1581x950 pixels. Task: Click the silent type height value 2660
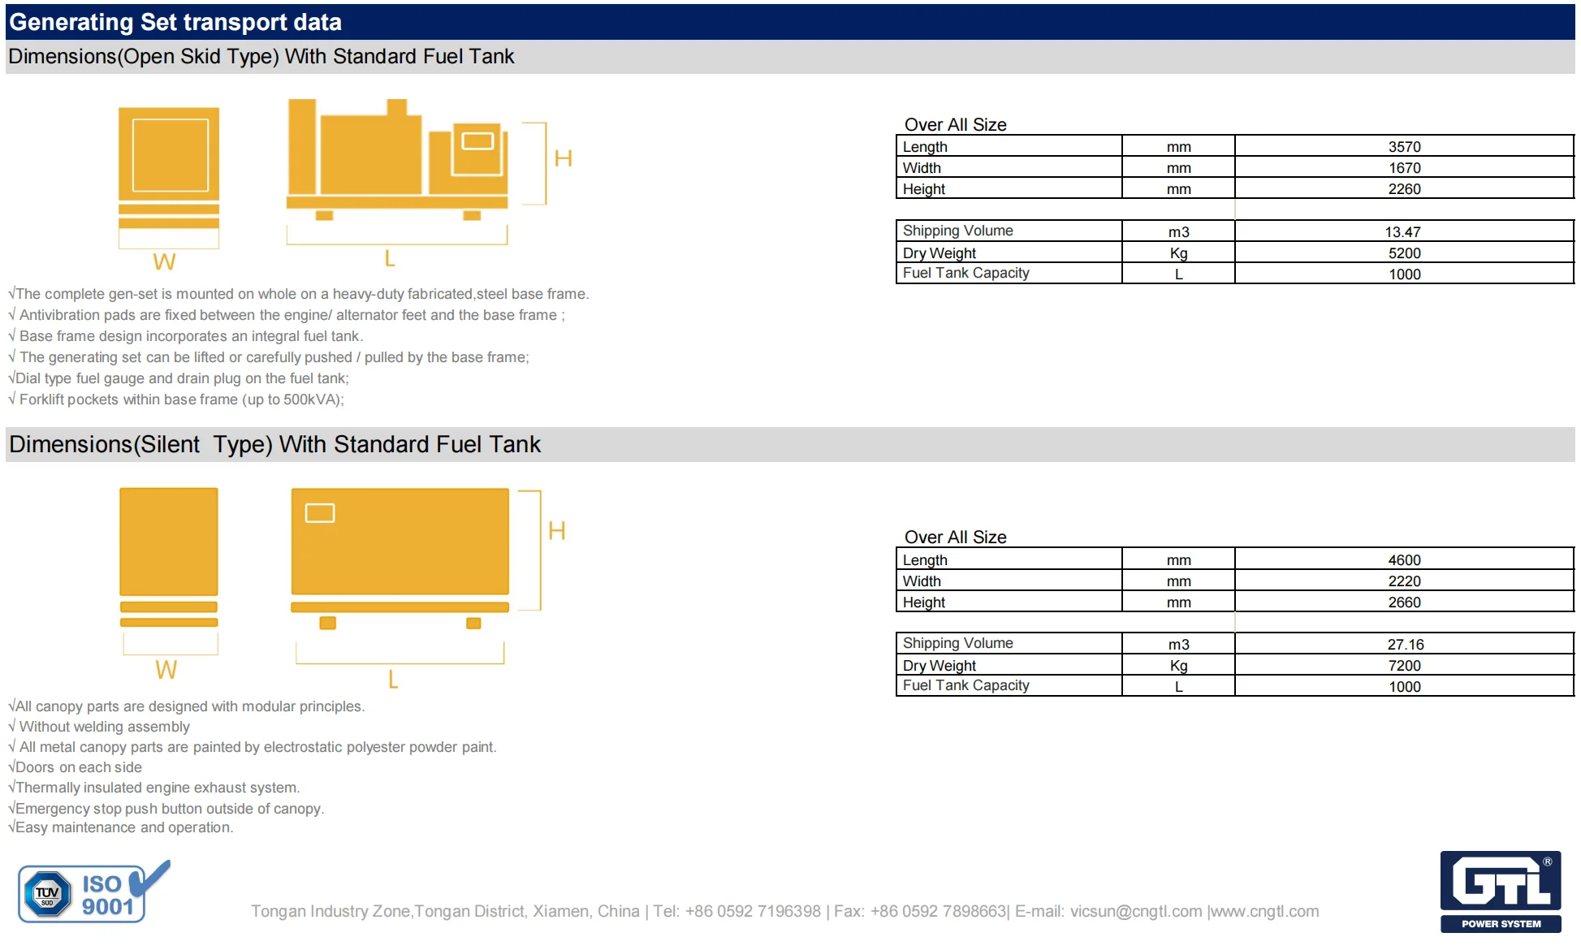[x=1404, y=602]
